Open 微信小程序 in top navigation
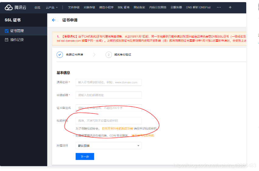Image resolution: width=259 pixels, height=171 pixels. click(x=106, y=7)
